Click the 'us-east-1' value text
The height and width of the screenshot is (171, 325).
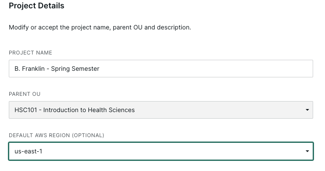click(29, 151)
